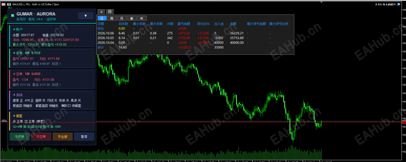Screen dimensions: 406x162
Task: Click the -5000 withdrawal cell
Action: pos(219,38)
